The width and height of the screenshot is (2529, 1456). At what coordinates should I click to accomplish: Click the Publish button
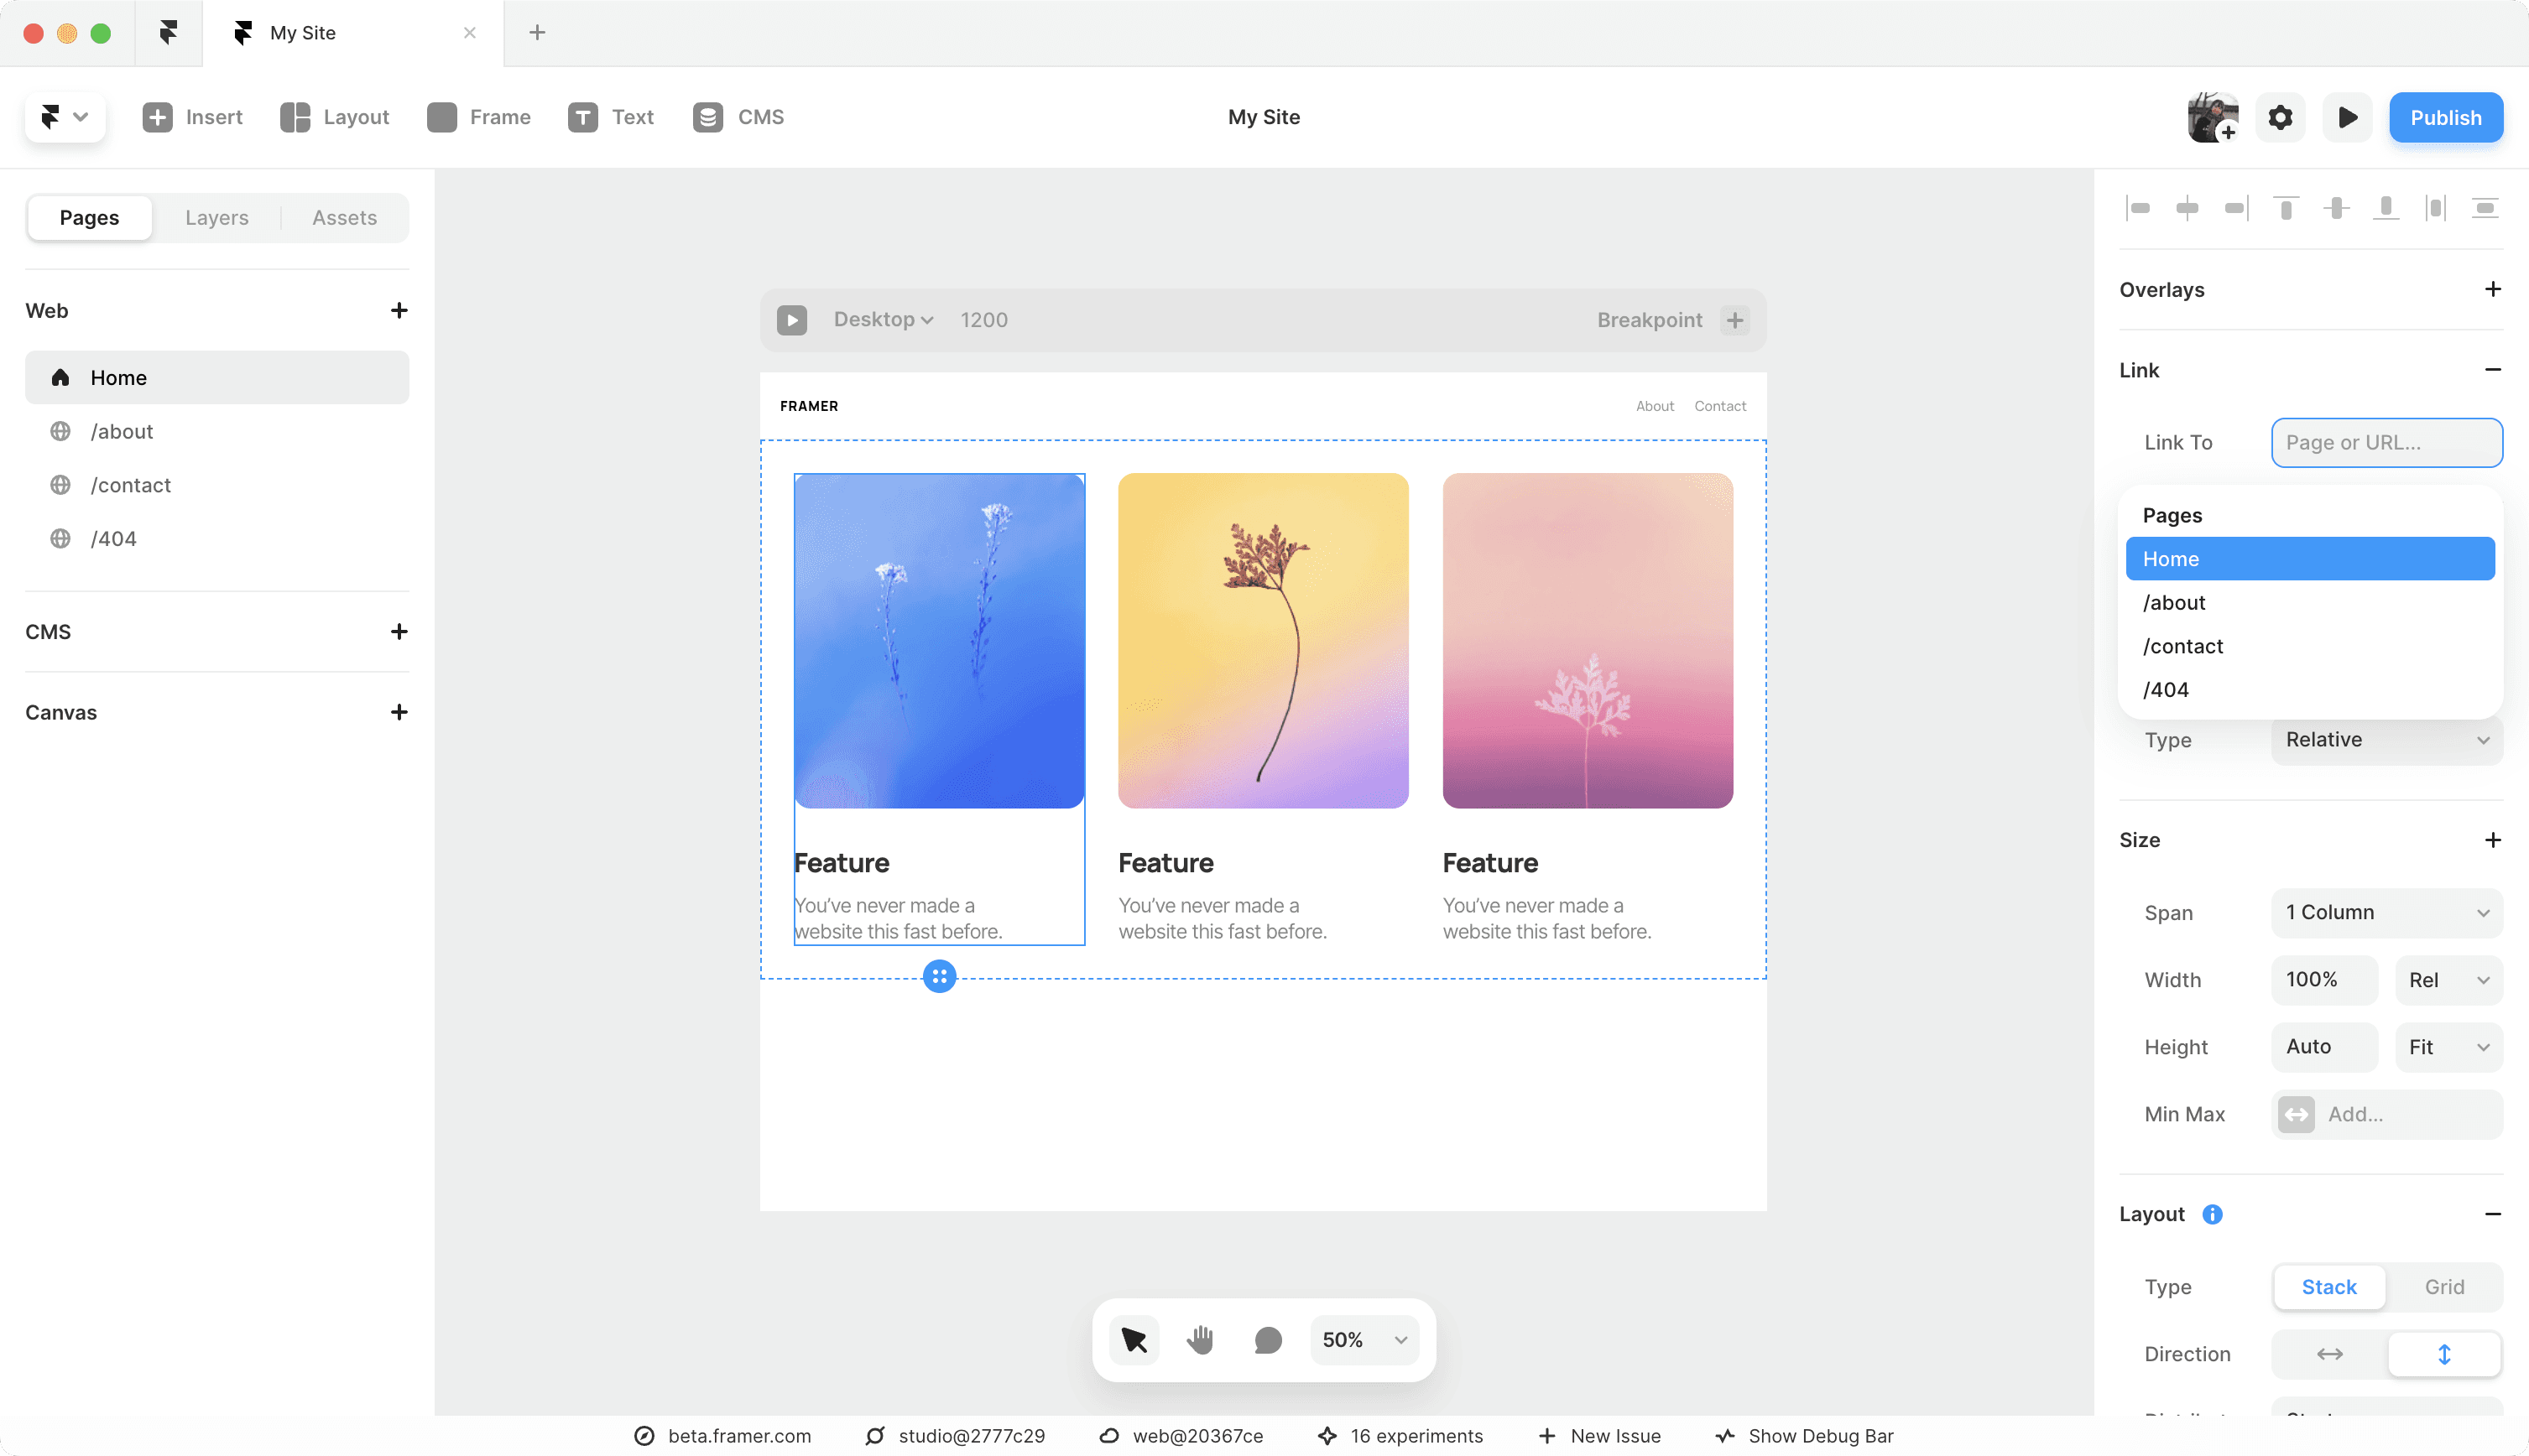2445,117
